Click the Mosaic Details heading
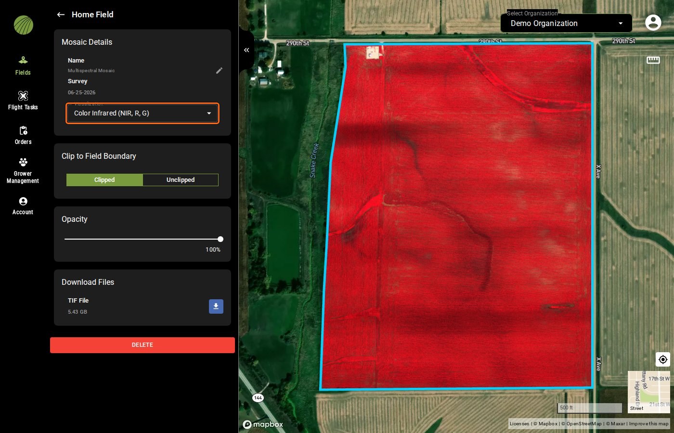 coord(87,42)
